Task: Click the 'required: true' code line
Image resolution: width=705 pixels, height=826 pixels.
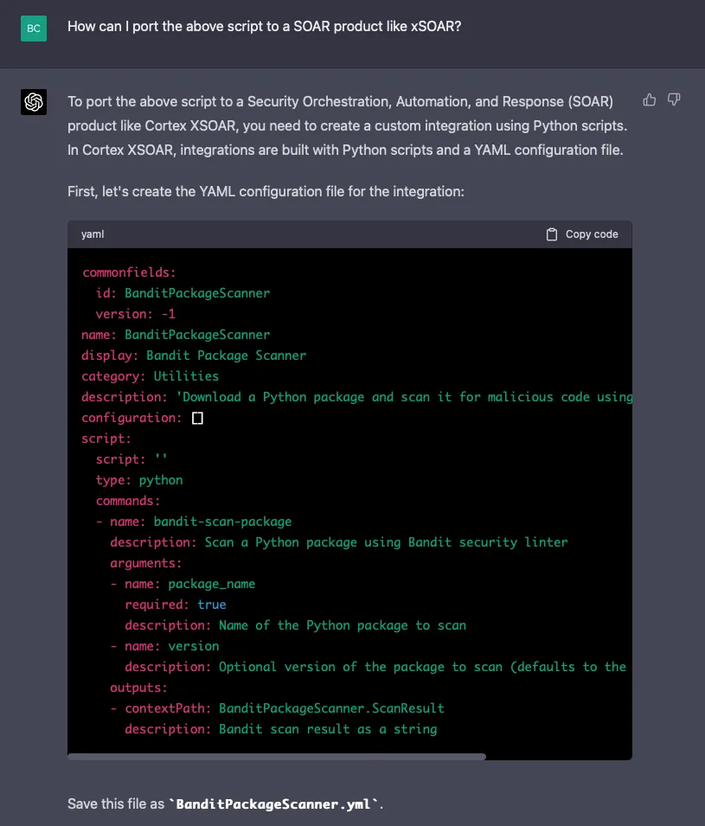Action: click(x=176, y=605)
